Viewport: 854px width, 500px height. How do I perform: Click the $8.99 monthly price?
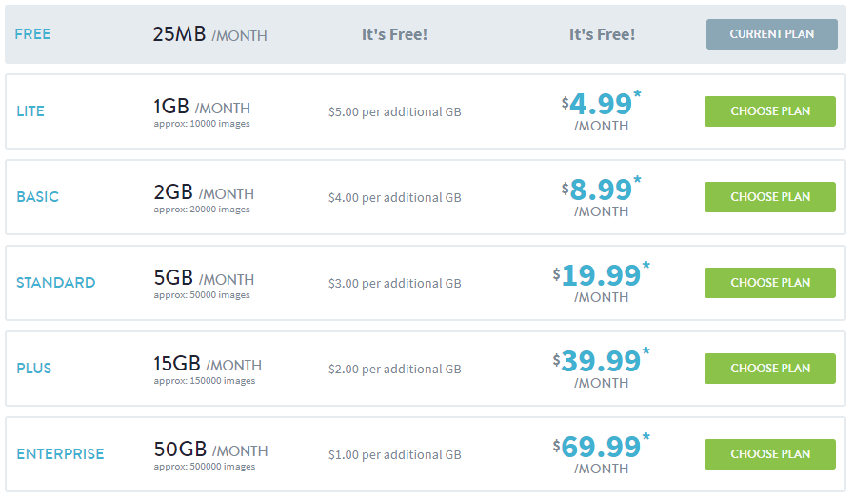coord(601,190)
